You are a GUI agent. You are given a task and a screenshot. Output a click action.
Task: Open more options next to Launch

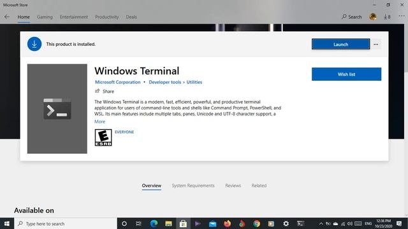[x=375, y=45]
